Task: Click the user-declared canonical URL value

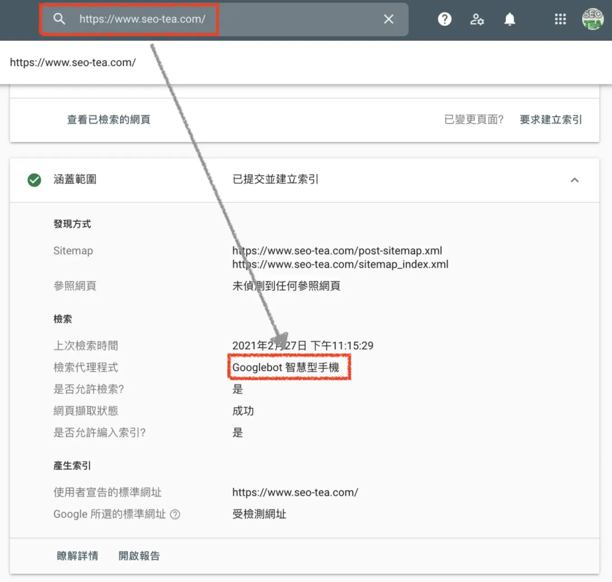Action: [295, 492]
